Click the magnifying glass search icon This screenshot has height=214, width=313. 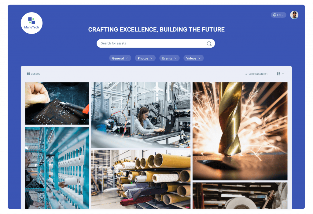[209, 44]
